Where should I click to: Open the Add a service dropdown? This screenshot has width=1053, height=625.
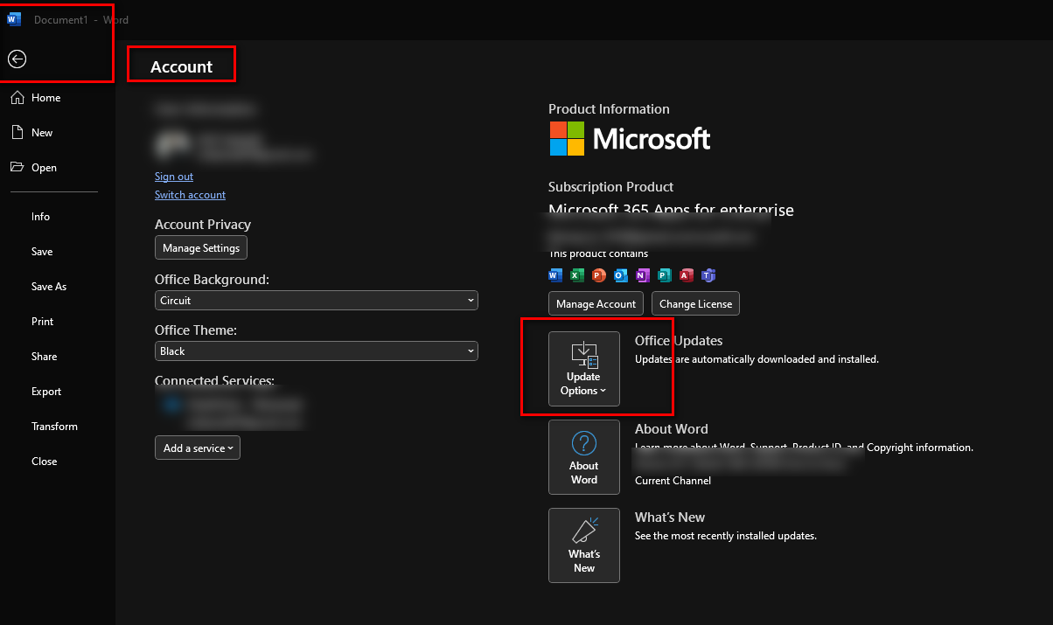(x=198, y=448)
